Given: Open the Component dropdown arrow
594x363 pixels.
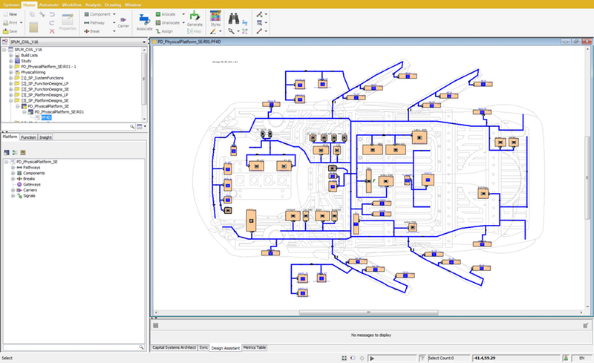Looking at the screenshot, I should tap(115, 14).
